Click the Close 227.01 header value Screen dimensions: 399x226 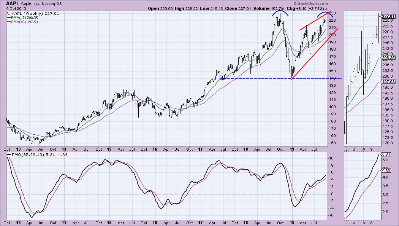(x=238, y=8)
